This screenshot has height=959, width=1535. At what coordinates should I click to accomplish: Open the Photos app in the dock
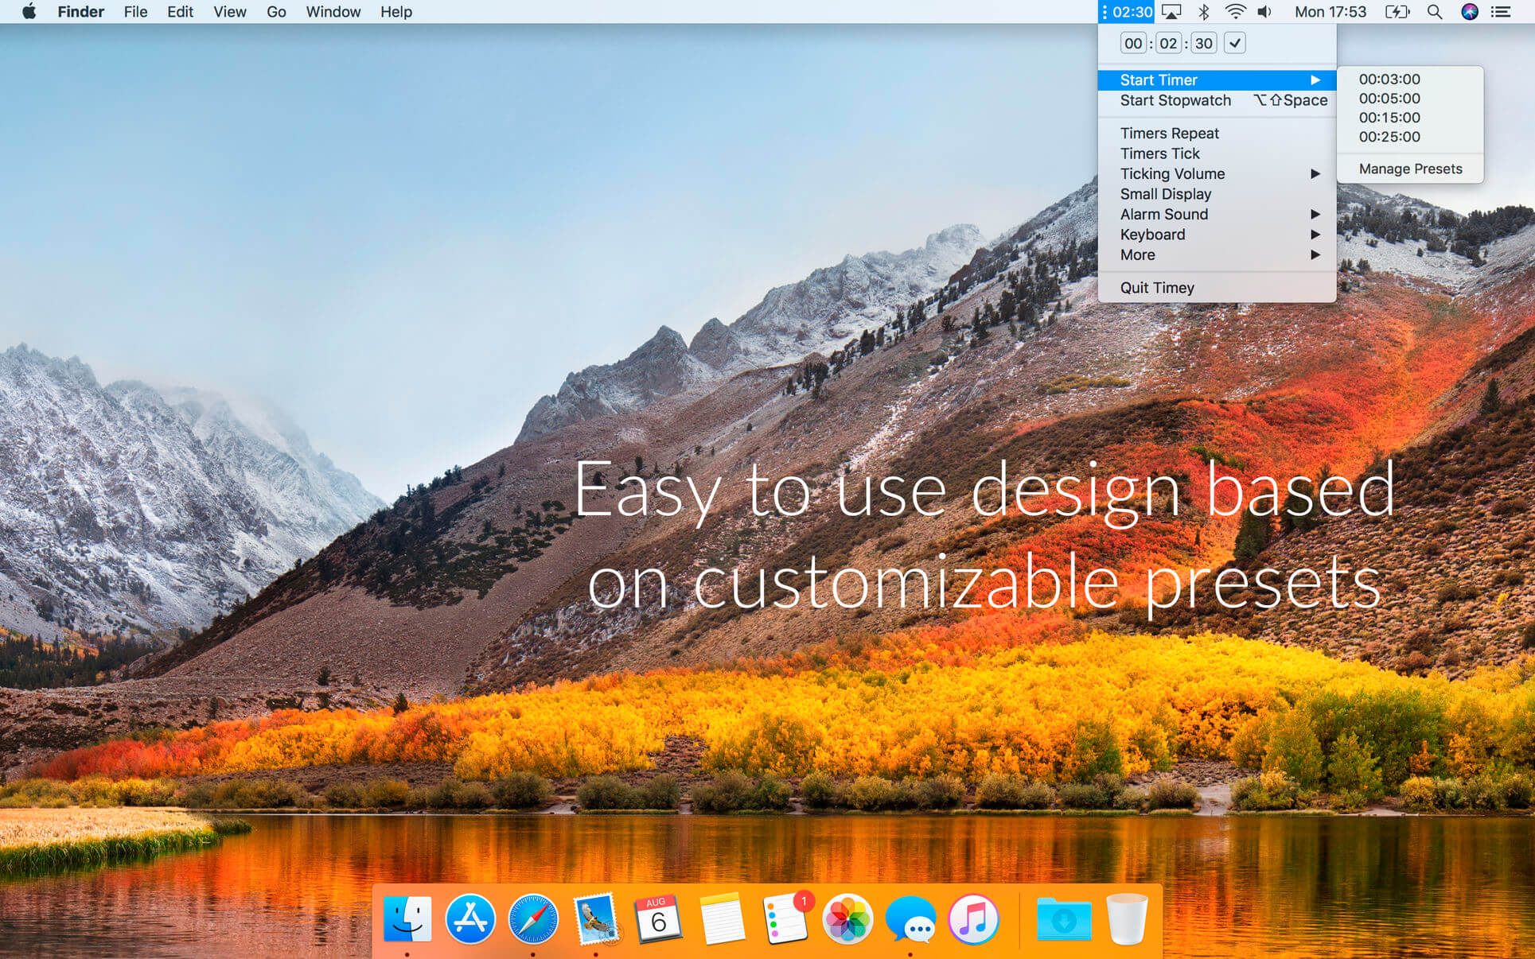[847, 919]
